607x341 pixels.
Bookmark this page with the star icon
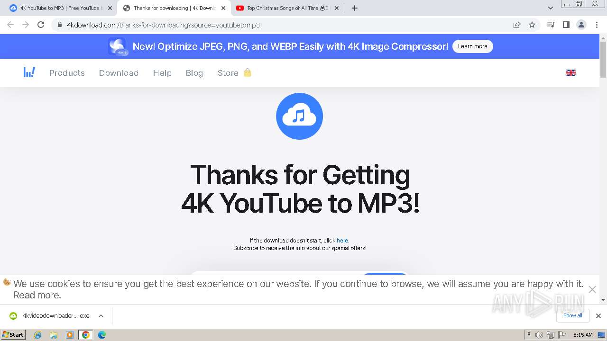pos(532,25)
